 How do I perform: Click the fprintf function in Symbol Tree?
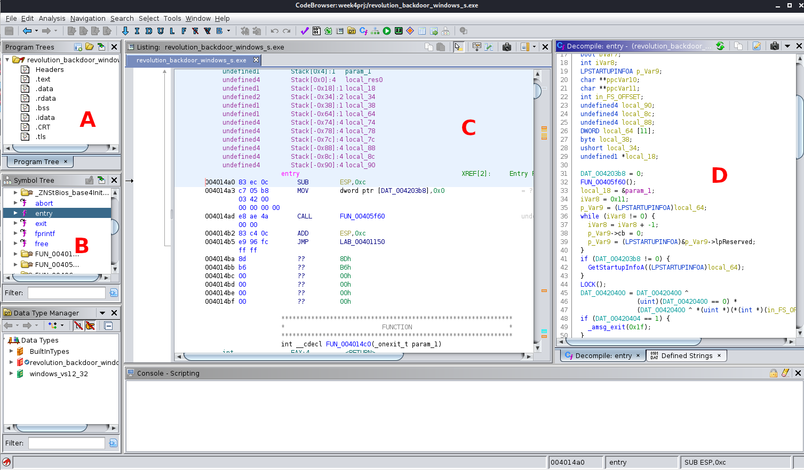45,233
